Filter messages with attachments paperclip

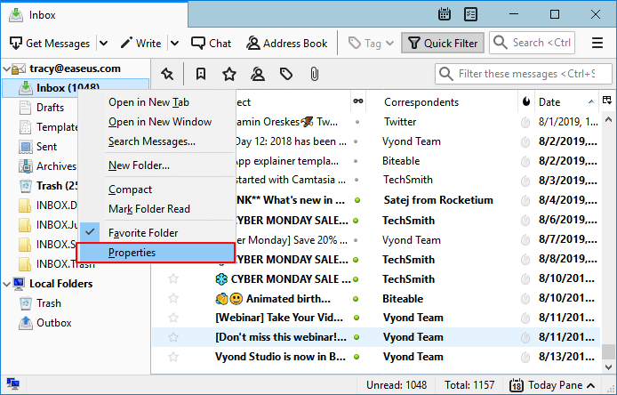coord(314,73)
